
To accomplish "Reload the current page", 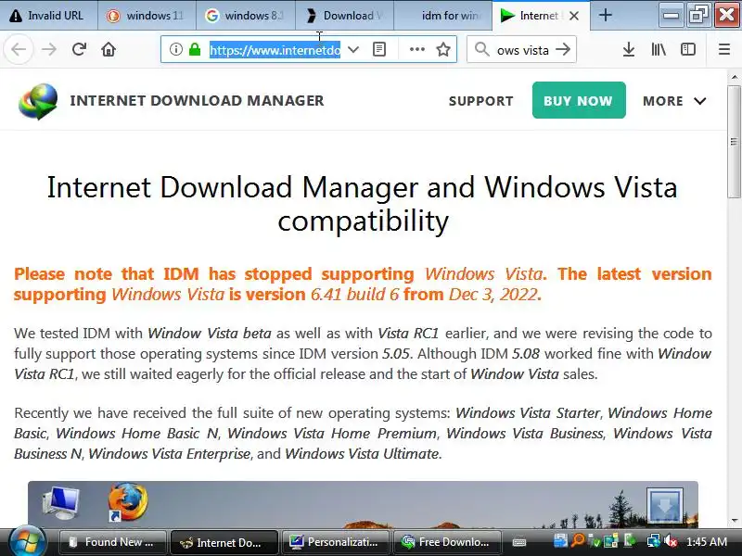I will click(79, 50).
